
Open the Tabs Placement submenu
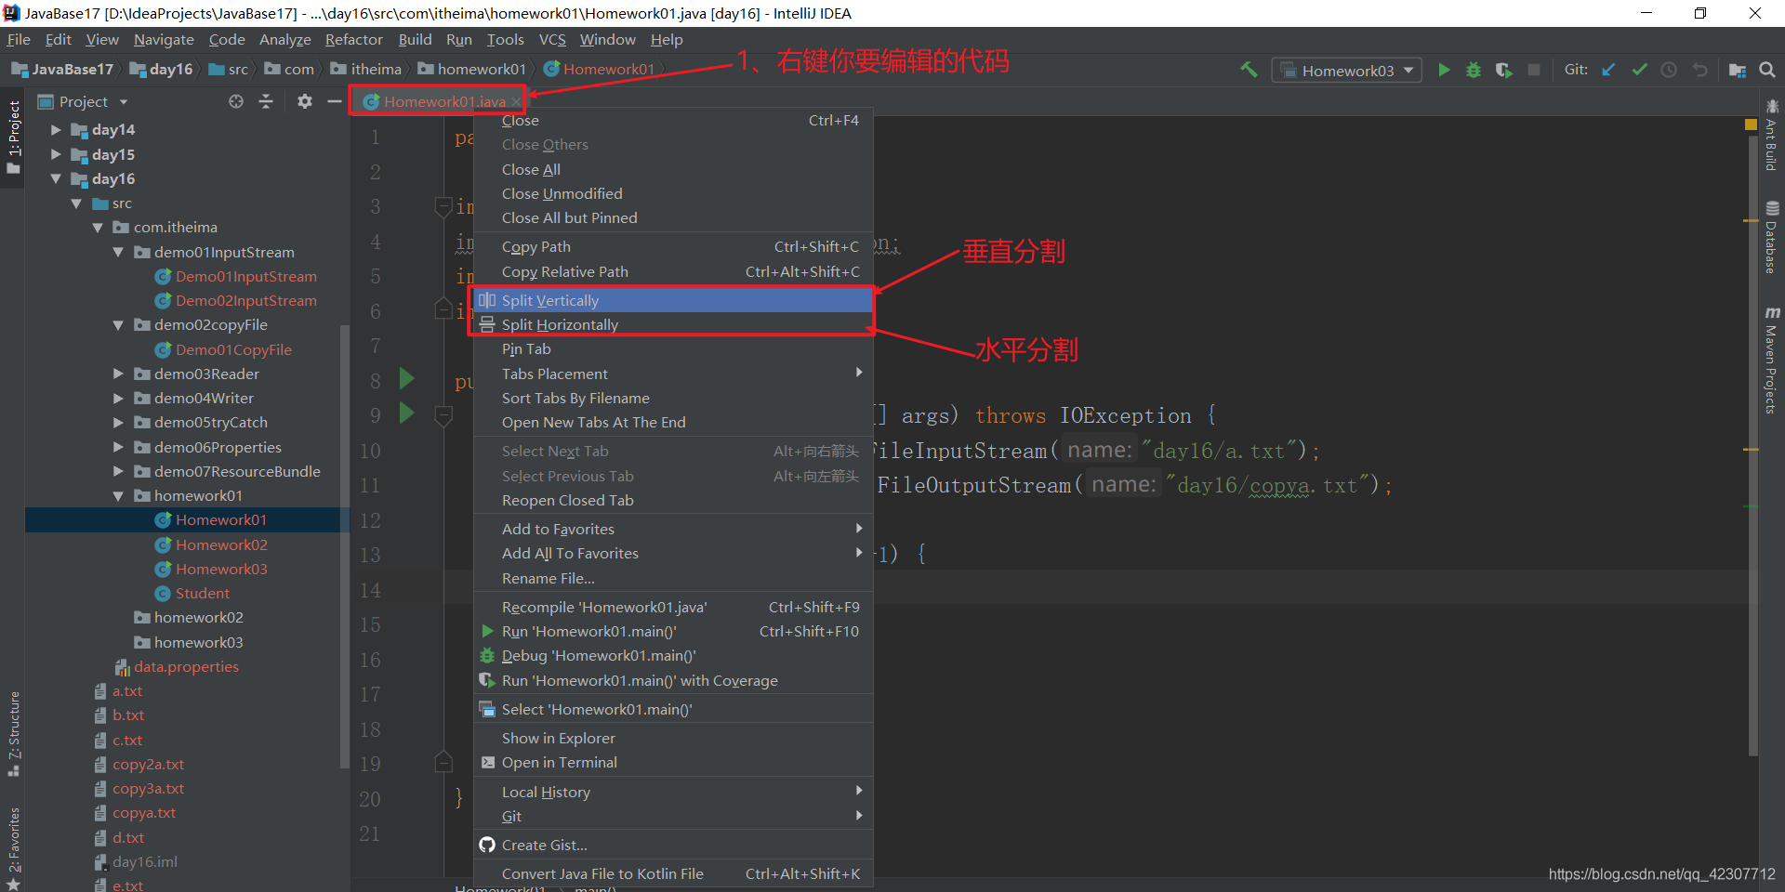(x=673, y=374)
